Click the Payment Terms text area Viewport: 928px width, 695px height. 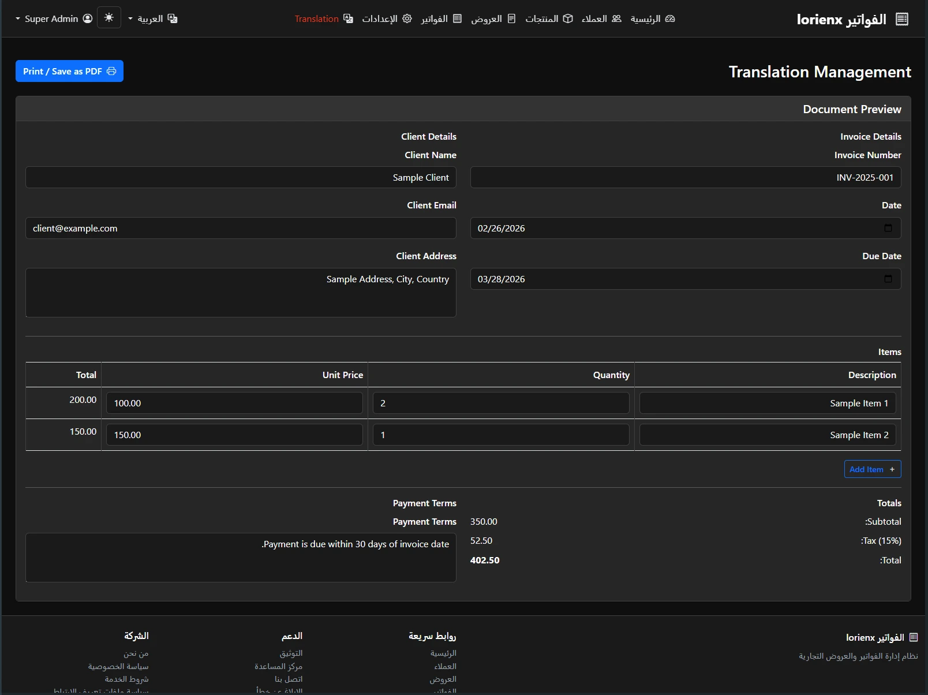point(241,557)
